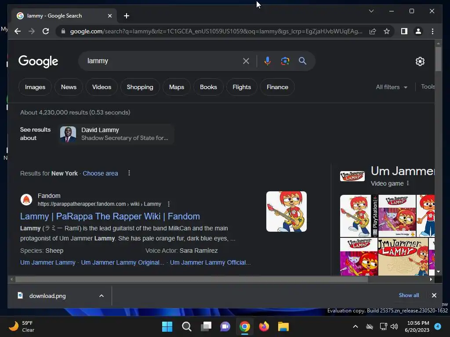This screenshot has width=450, height=337.
Task: Open the Chrome profile avatar
Action: tap(418, 31)
